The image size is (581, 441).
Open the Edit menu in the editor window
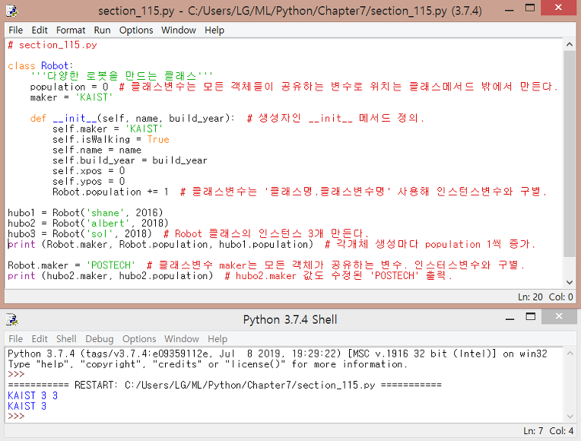point(40,30)
